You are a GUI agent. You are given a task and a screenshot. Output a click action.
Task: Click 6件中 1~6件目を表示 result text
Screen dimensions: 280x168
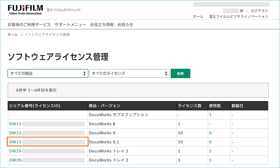[36, 90]
